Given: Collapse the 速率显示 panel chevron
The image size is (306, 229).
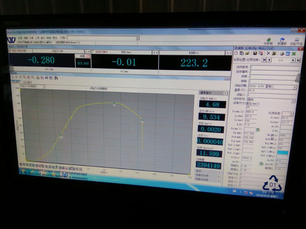Looking at the screenshot, I should tap(225, 93).
